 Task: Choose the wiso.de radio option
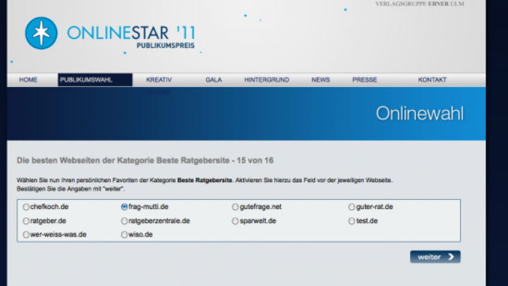click(124, 234)
